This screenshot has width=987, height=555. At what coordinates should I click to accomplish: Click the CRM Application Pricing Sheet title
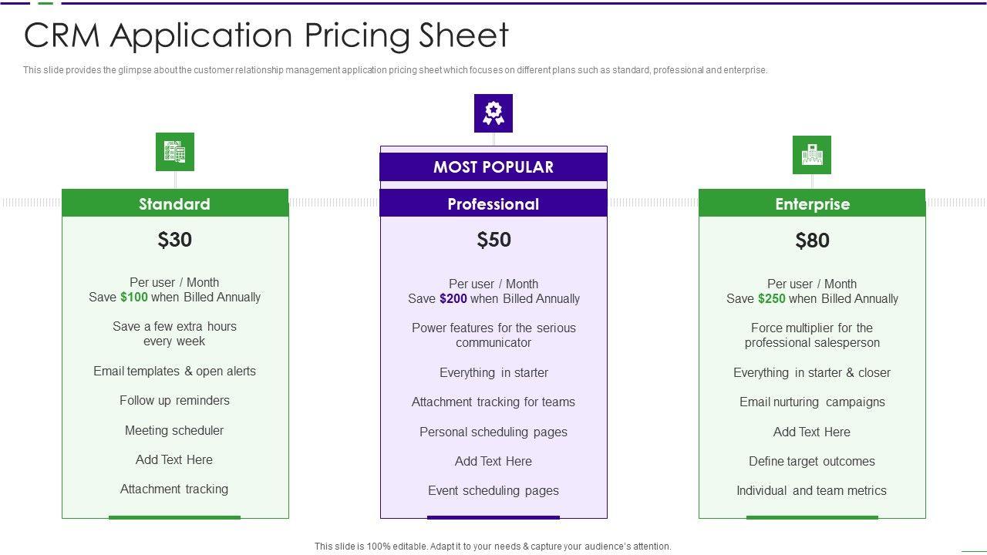pyautogui.click(x=267, y=35)
